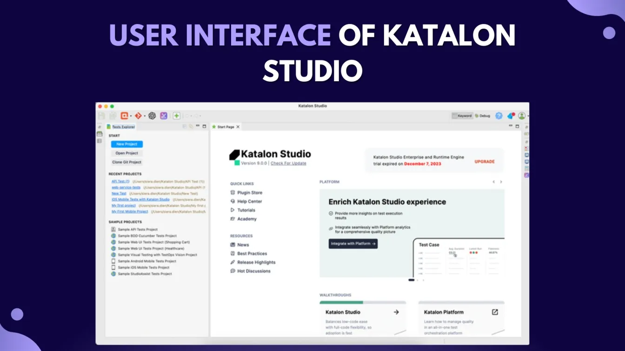
Task: Open dropdown arrow next to Git icon
Action: pos(145,116)
